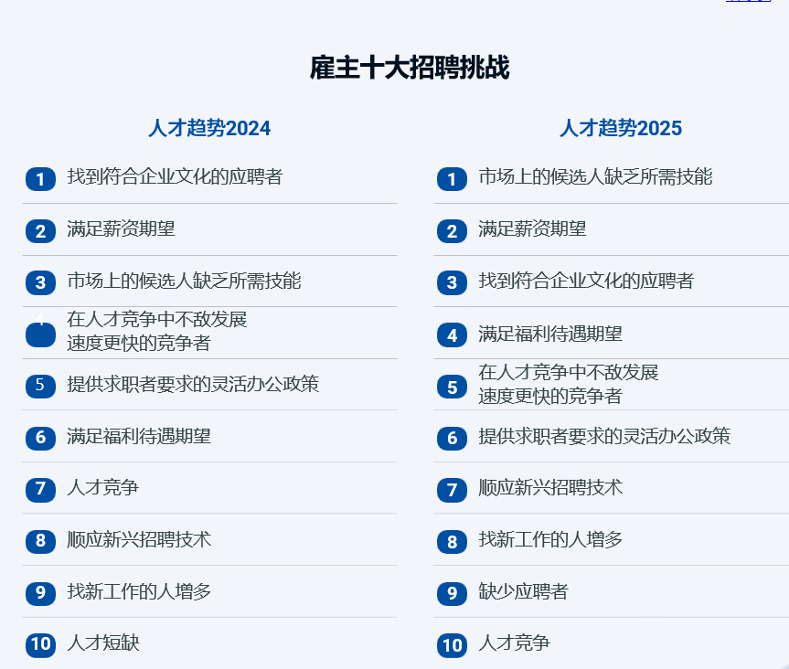789x669 pixels.
Task: Click badge 9 beside 缺少应聘者
Action: click(x=452, y=593)
